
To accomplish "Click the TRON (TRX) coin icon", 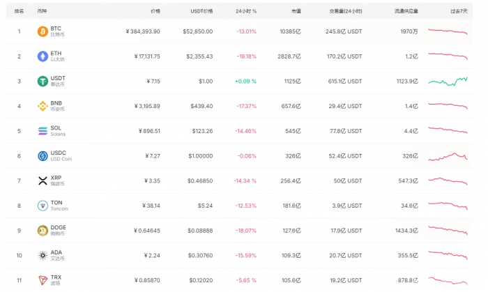I will click(43, 280).
